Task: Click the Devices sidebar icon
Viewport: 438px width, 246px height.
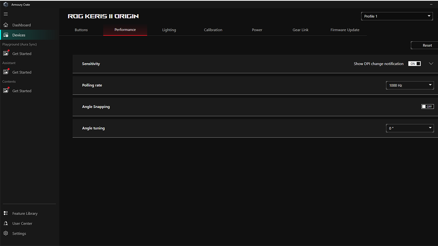Action: (6, 35)
